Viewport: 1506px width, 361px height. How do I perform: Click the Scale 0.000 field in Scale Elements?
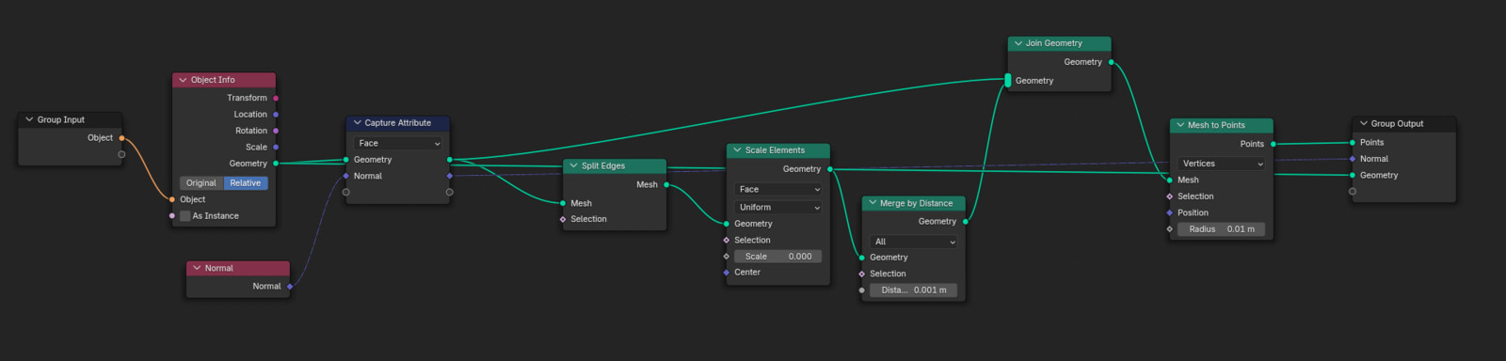pyautogui.click(x=778, y=257)
